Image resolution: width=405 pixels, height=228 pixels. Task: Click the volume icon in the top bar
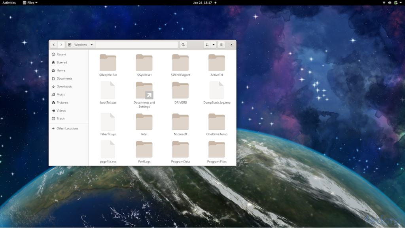coord(390,3)
